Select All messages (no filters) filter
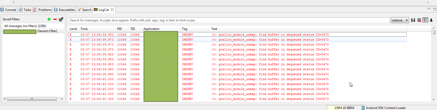 (25, 26)
